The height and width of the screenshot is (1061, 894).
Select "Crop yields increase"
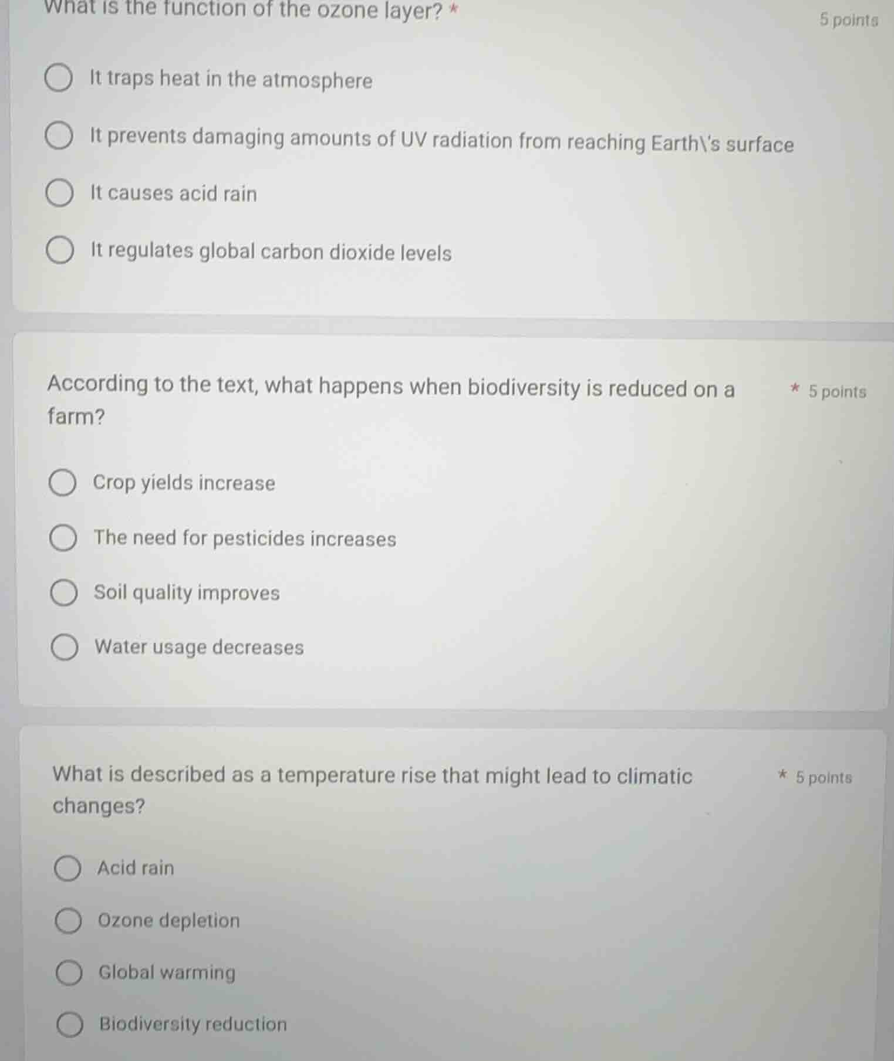pyautogui.click(x=65, y=483)
